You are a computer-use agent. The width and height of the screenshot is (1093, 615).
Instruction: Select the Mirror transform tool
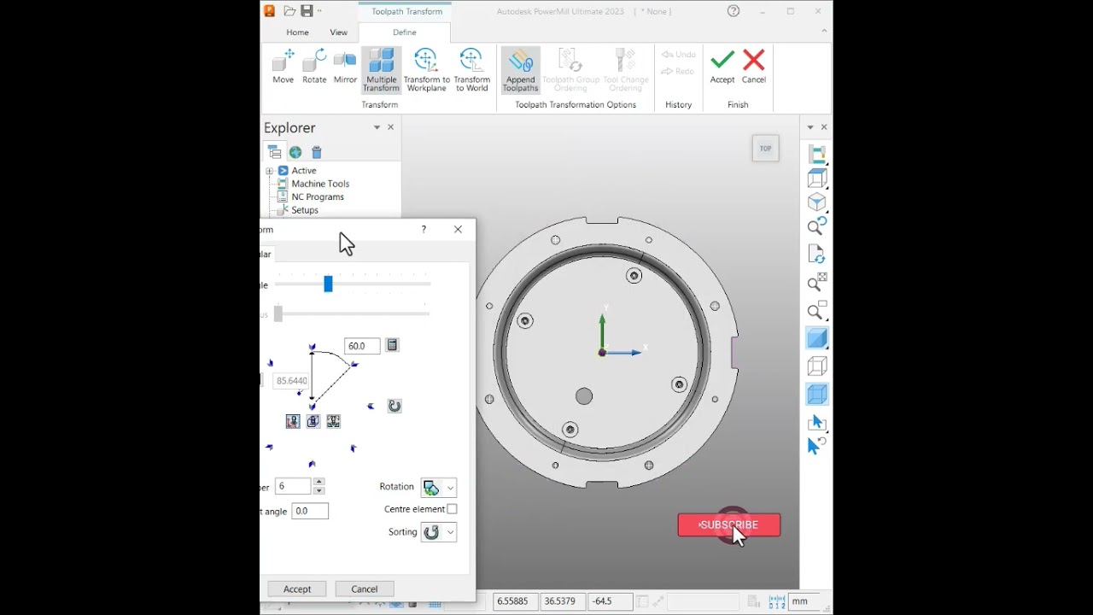(345, 67)
